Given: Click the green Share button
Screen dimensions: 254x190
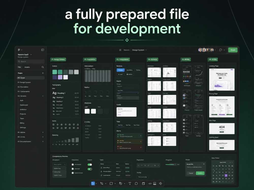Looking at the screenshot, I should [x=233, y=50].
